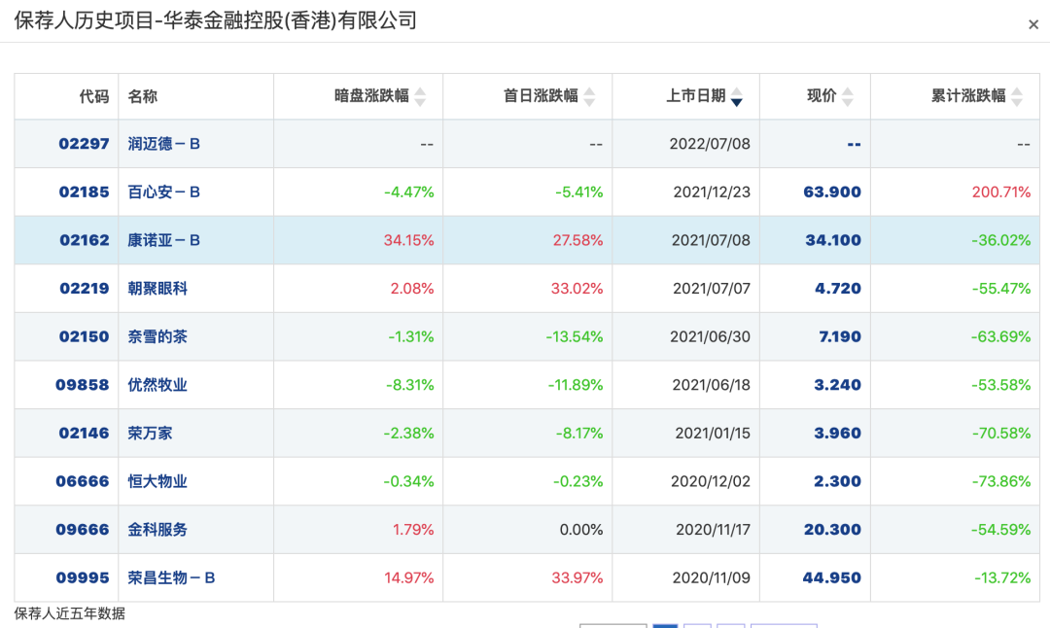Click the current price 63.900
This screenshot has height=628, width=1050.
832,192
